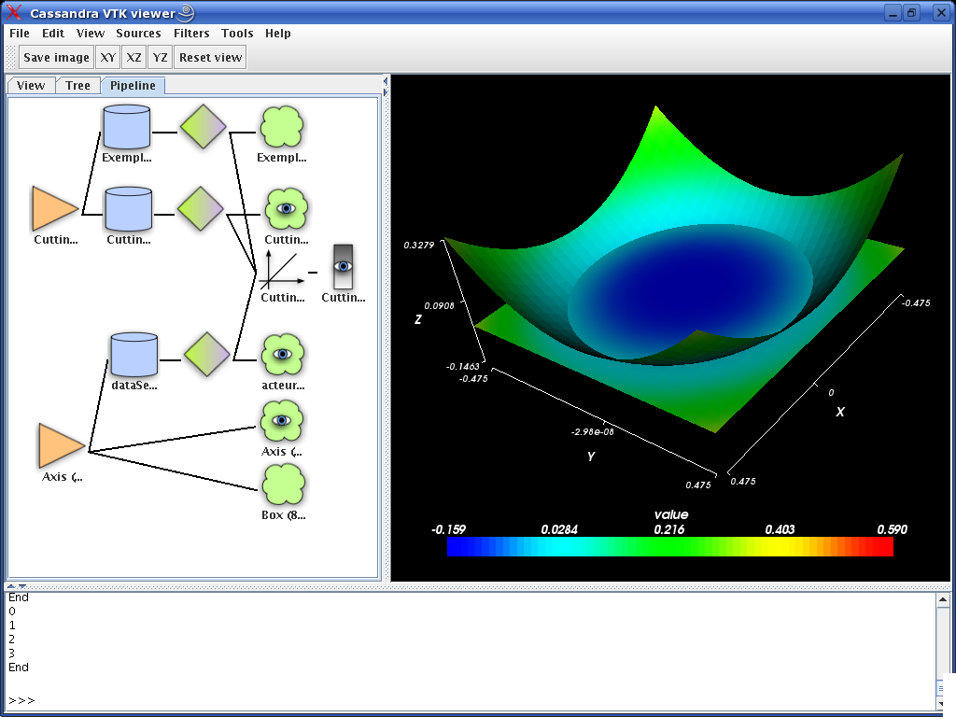
Task: Click the down-pointing arrow on console divider
Action: coord(22,586)
